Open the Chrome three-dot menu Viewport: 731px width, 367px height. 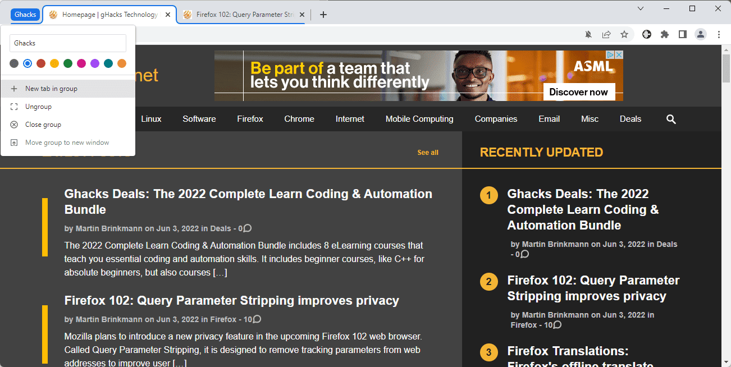click(x=719, y=34)
